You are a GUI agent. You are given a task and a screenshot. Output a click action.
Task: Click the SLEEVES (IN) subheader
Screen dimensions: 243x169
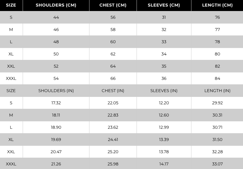(164, 91)
